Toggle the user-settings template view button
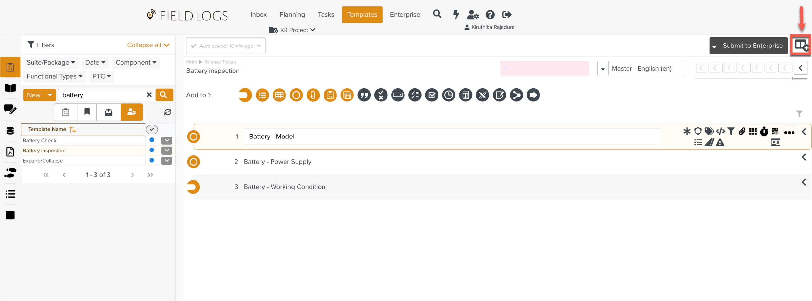The image size is (812, 301). tap(132, 112)
